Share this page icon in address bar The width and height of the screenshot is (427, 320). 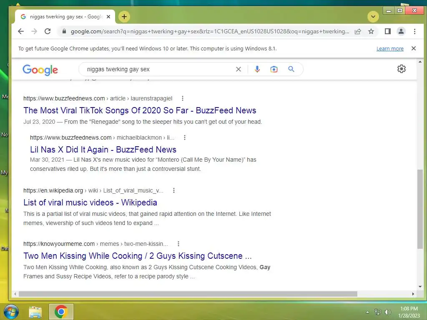click(x=358, y=31)
